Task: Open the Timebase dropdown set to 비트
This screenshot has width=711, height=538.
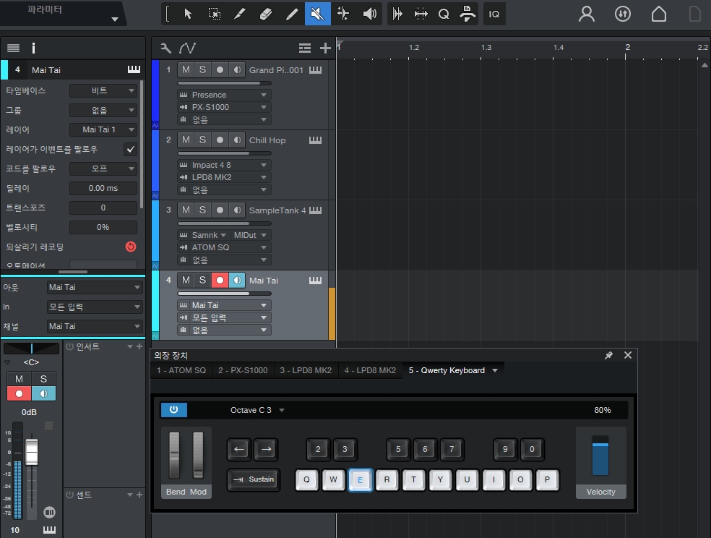Action: coord(103,90)
